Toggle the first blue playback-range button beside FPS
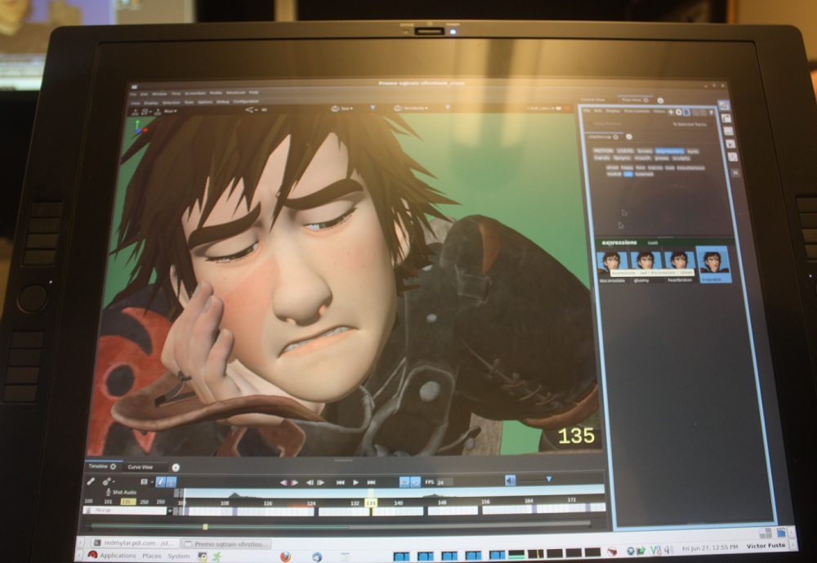Viewport: 817px width, 563px height. [404, 482]
